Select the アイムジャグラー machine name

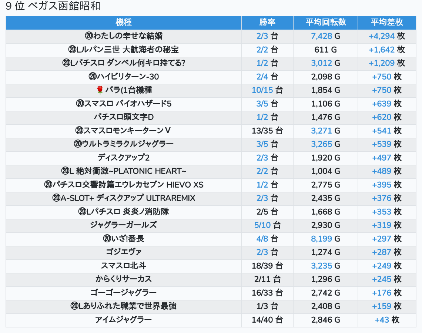coord(124,320)
